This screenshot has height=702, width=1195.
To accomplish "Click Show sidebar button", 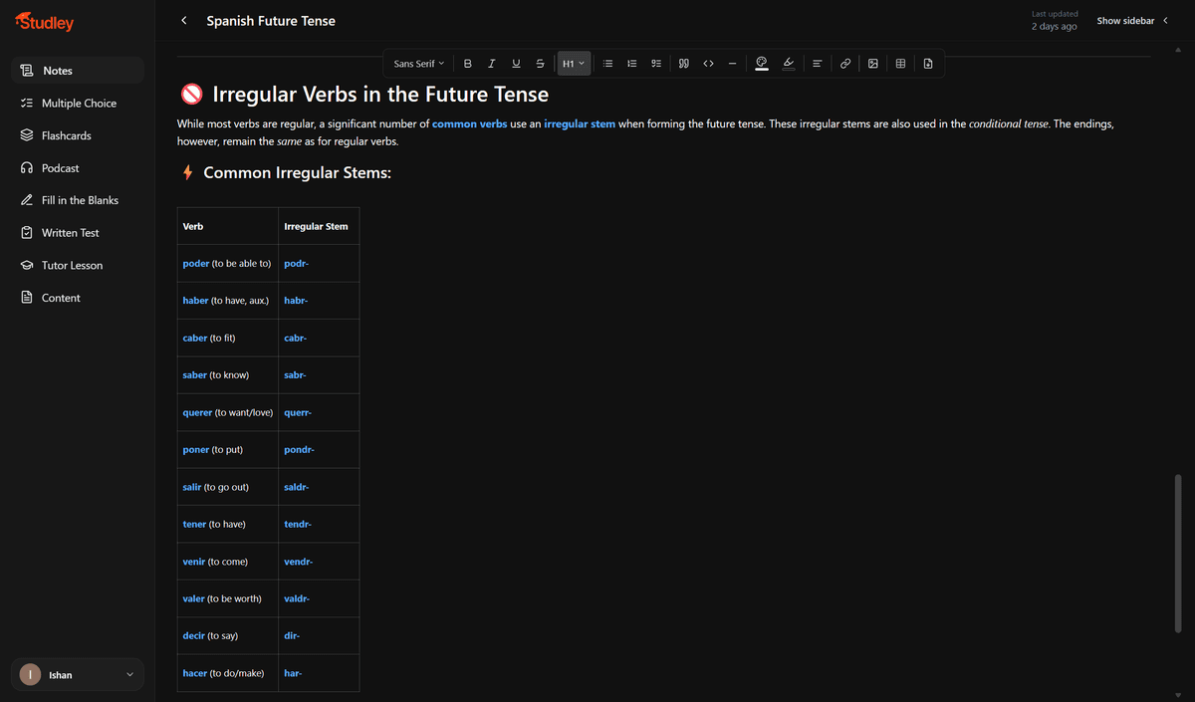I will click(x=1132, y=21).
